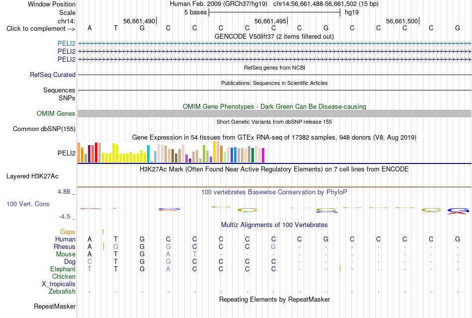472x318 pixels.
Task: Open Repeating Elements by RepeatMasker title
Action: pos(274,299)
